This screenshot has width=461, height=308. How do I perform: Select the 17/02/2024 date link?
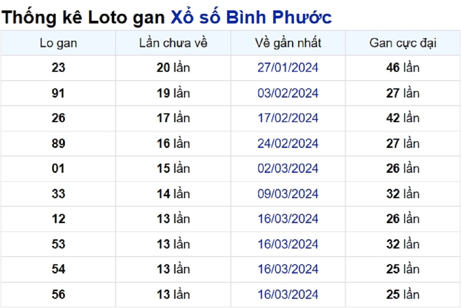coord(288,118)
